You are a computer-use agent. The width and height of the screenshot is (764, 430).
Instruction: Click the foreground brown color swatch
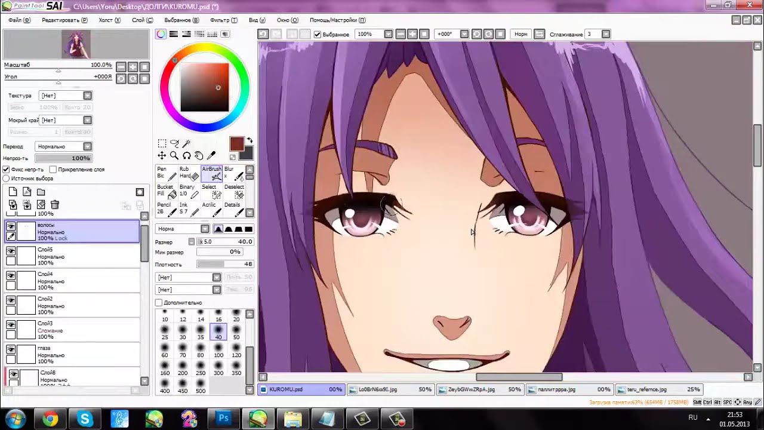(x=236, y=144)
